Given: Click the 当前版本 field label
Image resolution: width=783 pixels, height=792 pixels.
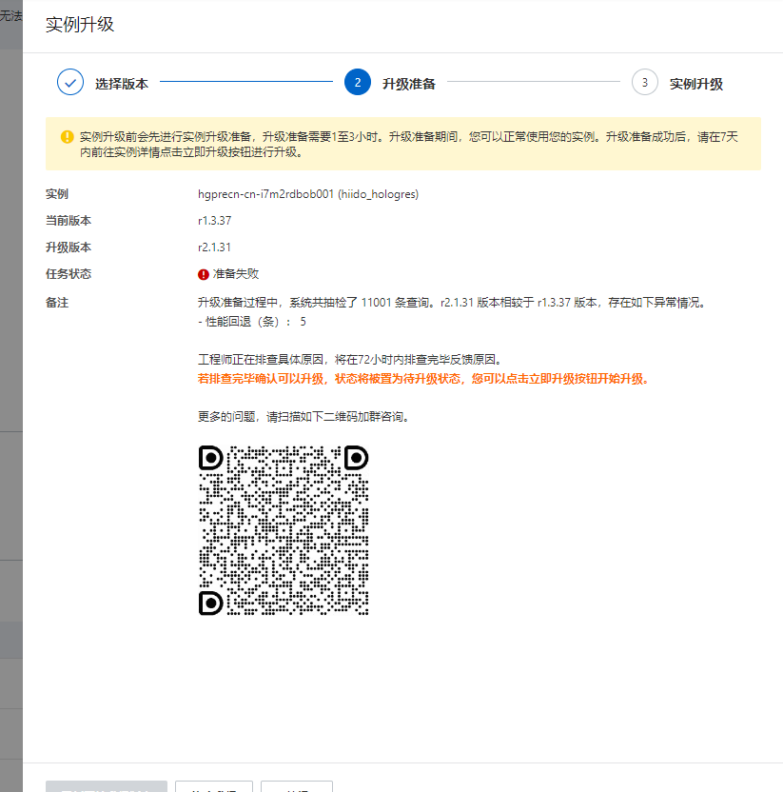Looking at the screenshot, I should click(69, 221).
